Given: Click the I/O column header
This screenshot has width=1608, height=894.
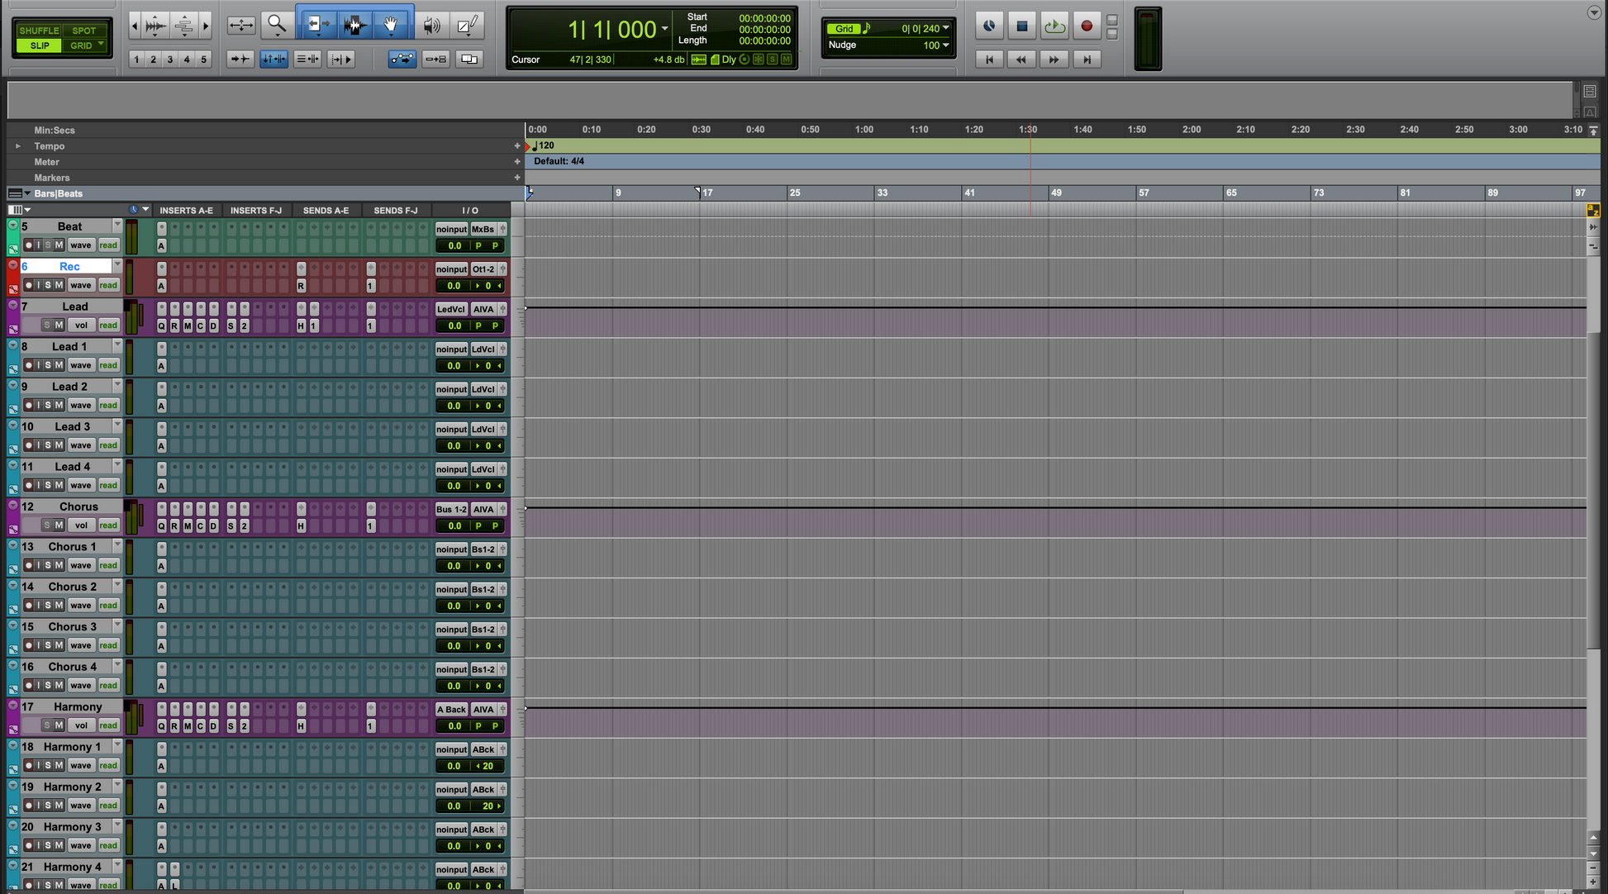Looking at the screenshot, I should click(x=469, y=211).
